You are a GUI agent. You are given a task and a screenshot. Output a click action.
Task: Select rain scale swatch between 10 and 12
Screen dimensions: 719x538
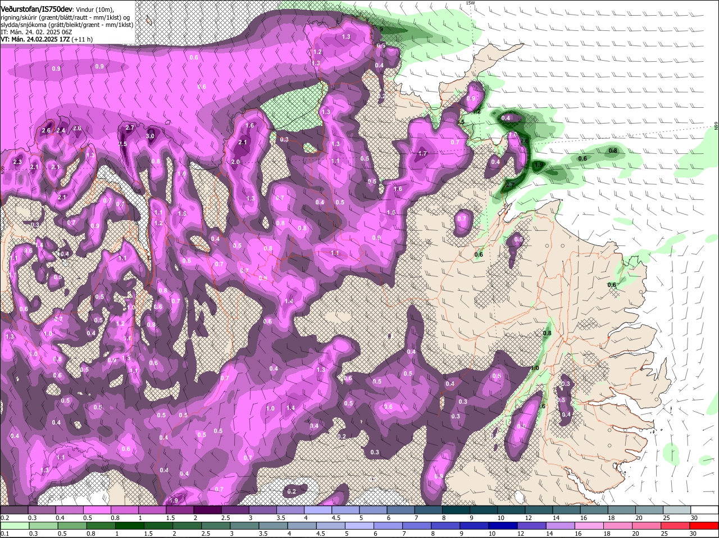click(x=504, y=525)
